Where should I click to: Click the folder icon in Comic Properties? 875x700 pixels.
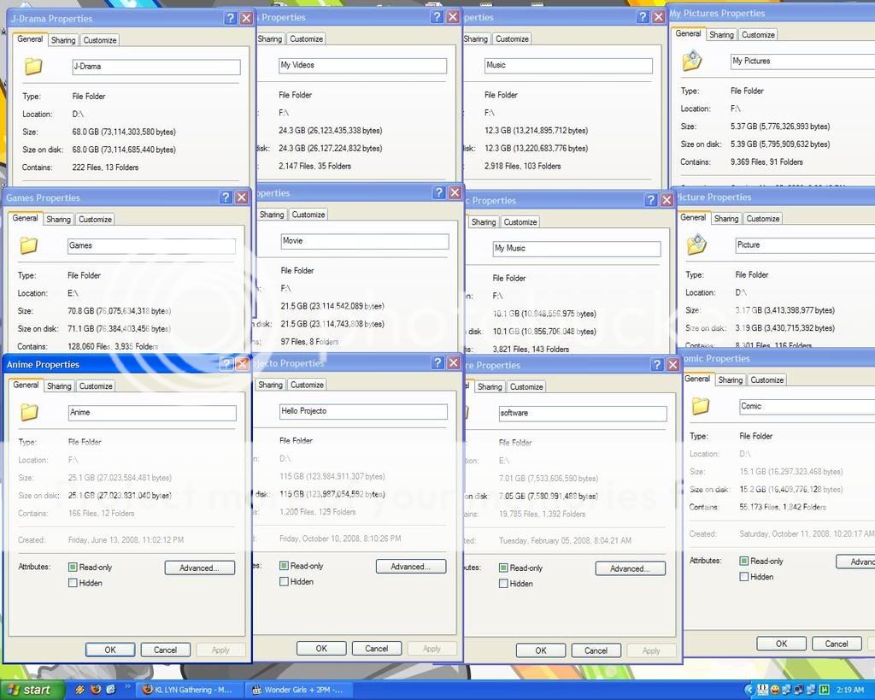tap(701, 406)
